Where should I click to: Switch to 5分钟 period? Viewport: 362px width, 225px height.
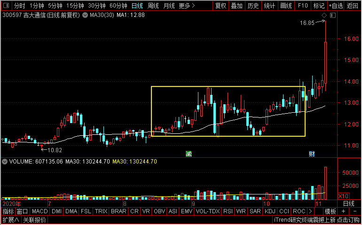point(55,6)
